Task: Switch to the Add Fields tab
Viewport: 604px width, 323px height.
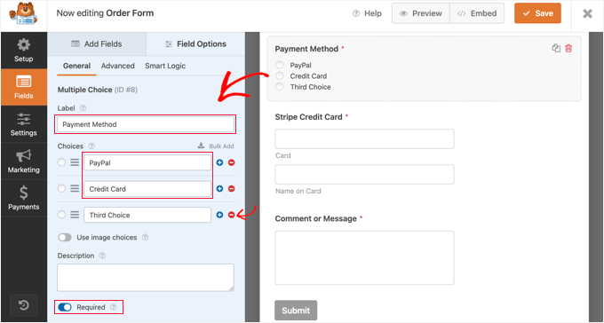Action: click(x=97, y=43)
